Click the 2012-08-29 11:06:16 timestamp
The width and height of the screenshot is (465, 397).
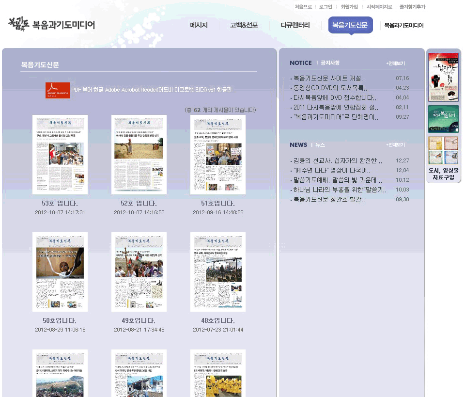click(x=60, y=330)
